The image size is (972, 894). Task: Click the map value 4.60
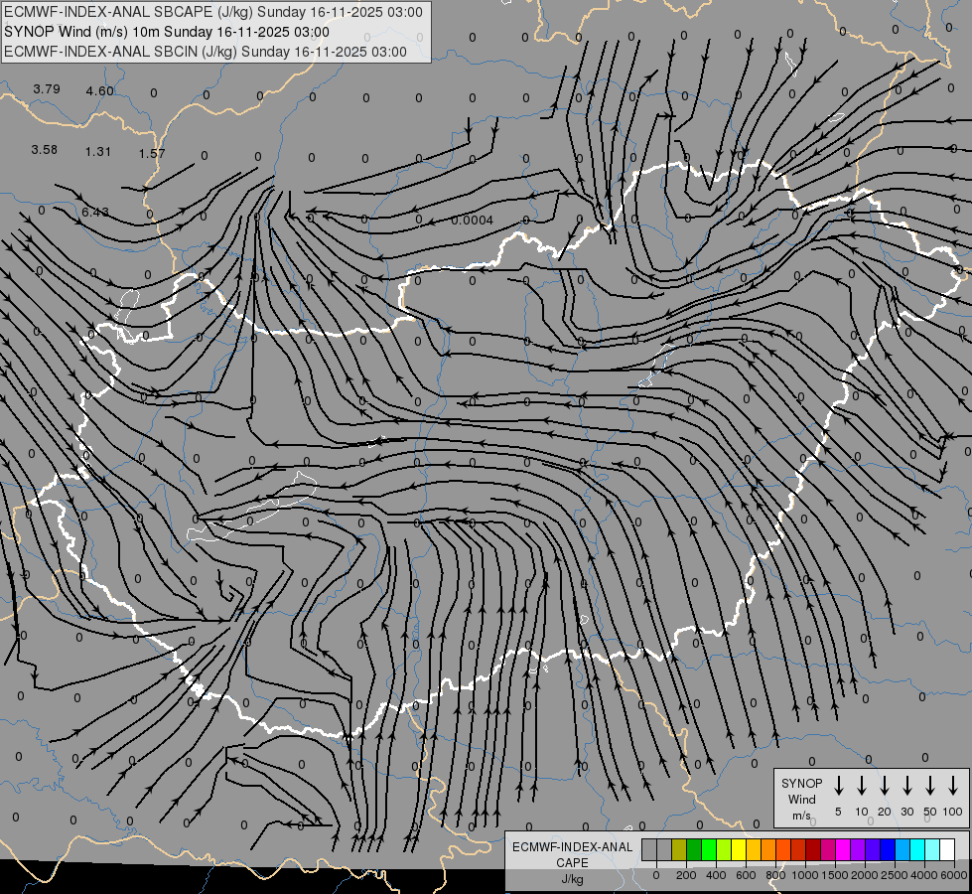click(100, 91)
